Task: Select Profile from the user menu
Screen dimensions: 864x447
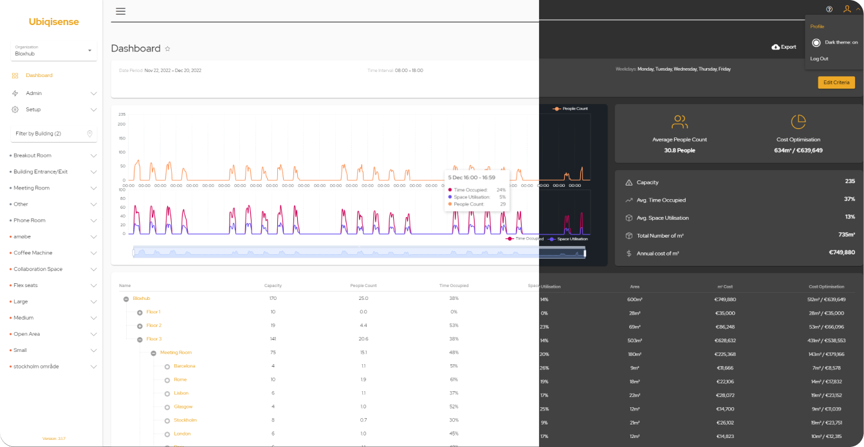Action: (817, 26)
